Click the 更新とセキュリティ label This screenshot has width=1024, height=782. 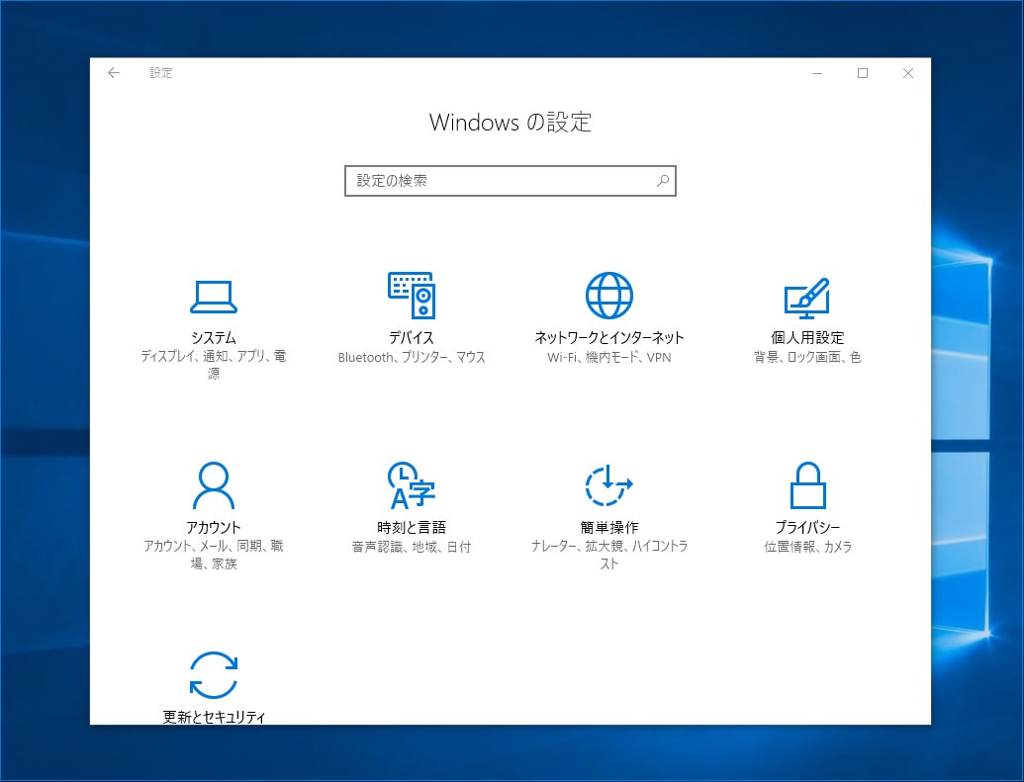coord(214,717)
